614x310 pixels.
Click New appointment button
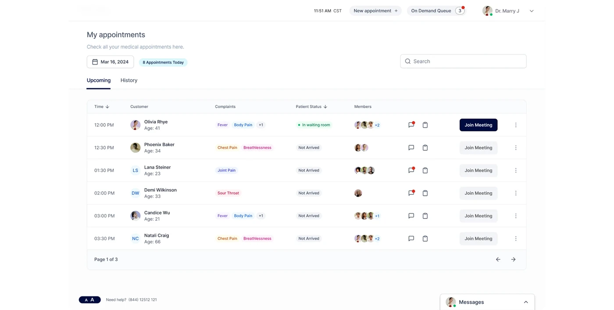click(375, 11)
